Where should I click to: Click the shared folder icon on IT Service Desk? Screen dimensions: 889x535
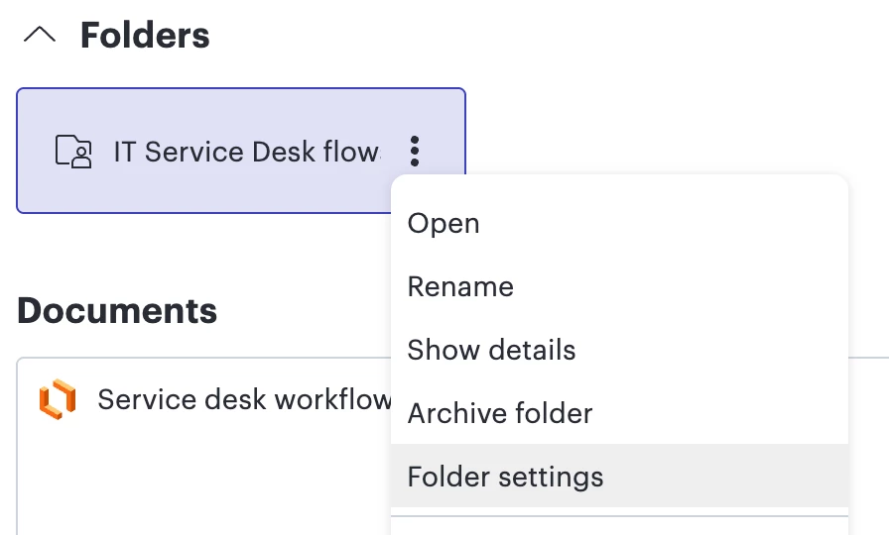point(73,152)
